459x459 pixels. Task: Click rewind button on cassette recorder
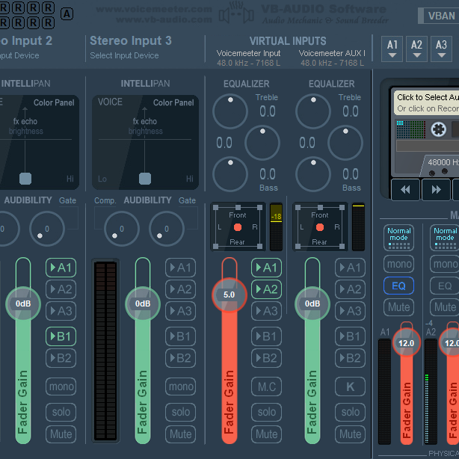pyautogui.click(x=405, y=190)
